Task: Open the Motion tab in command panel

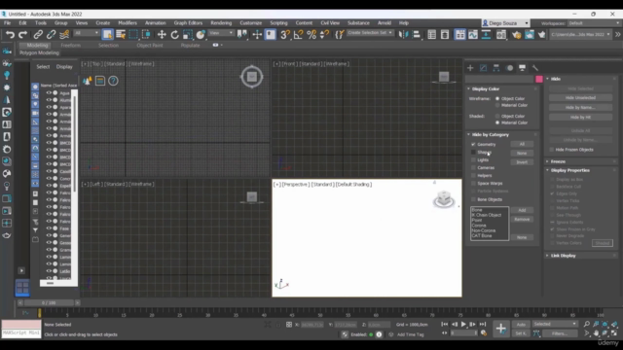Action: click(510, 68)
